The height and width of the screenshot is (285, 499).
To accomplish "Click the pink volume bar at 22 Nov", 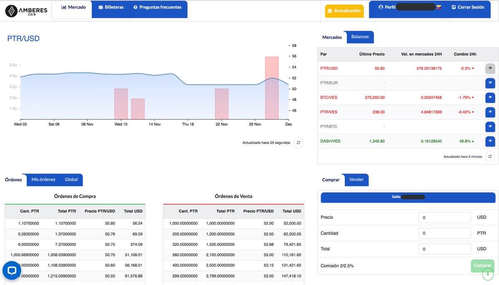I will (x=222, y=103).
